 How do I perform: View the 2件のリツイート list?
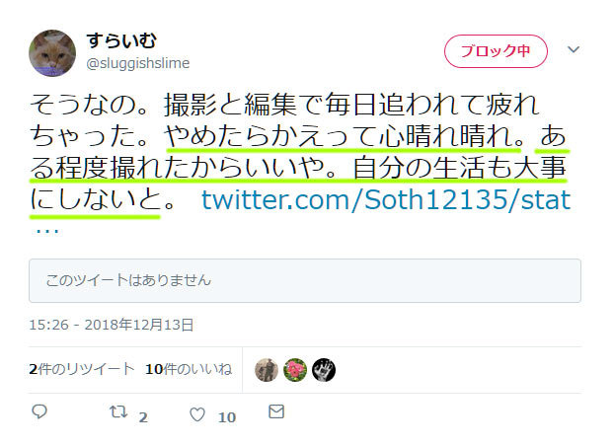point(82,369)
